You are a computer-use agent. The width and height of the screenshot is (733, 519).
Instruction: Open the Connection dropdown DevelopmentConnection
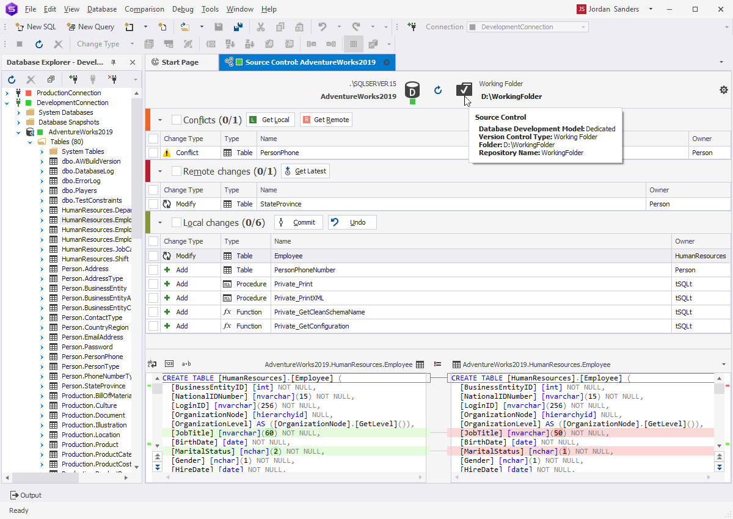click(528, 27)
